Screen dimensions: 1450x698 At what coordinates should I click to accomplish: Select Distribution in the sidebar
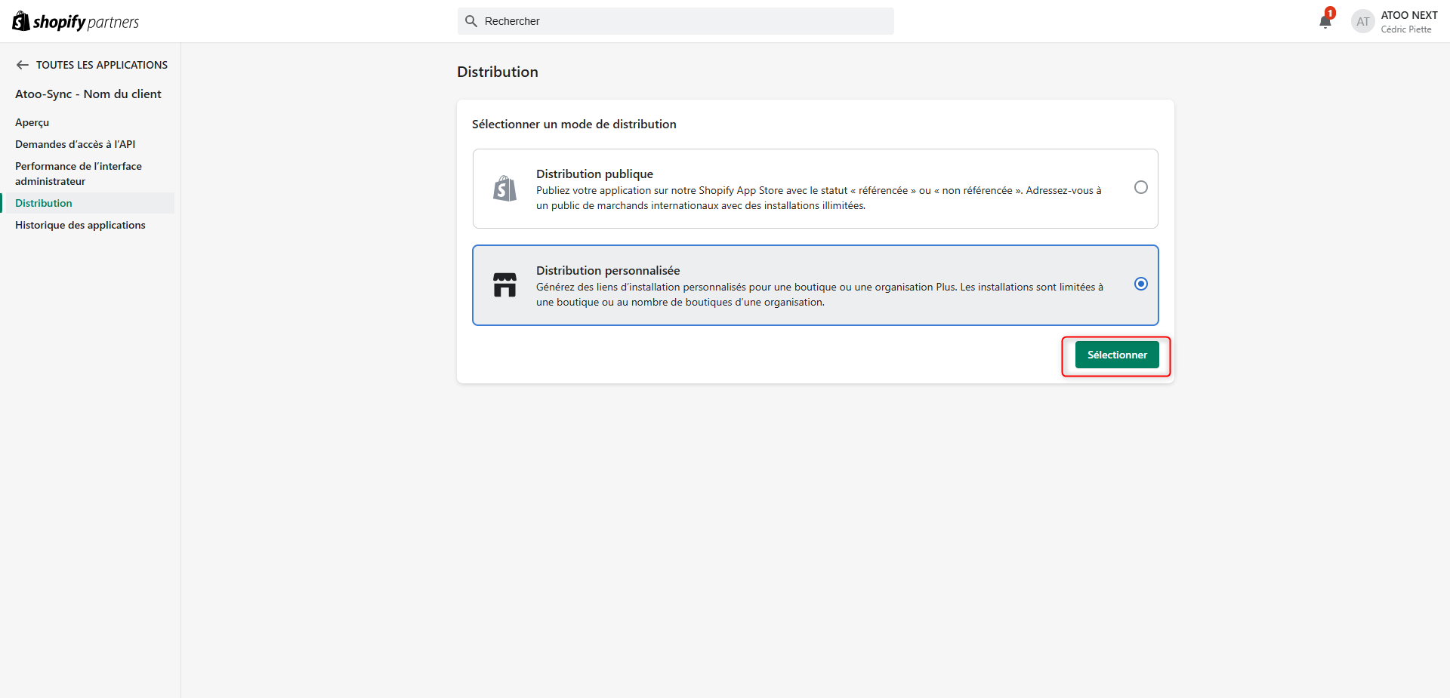44,203
